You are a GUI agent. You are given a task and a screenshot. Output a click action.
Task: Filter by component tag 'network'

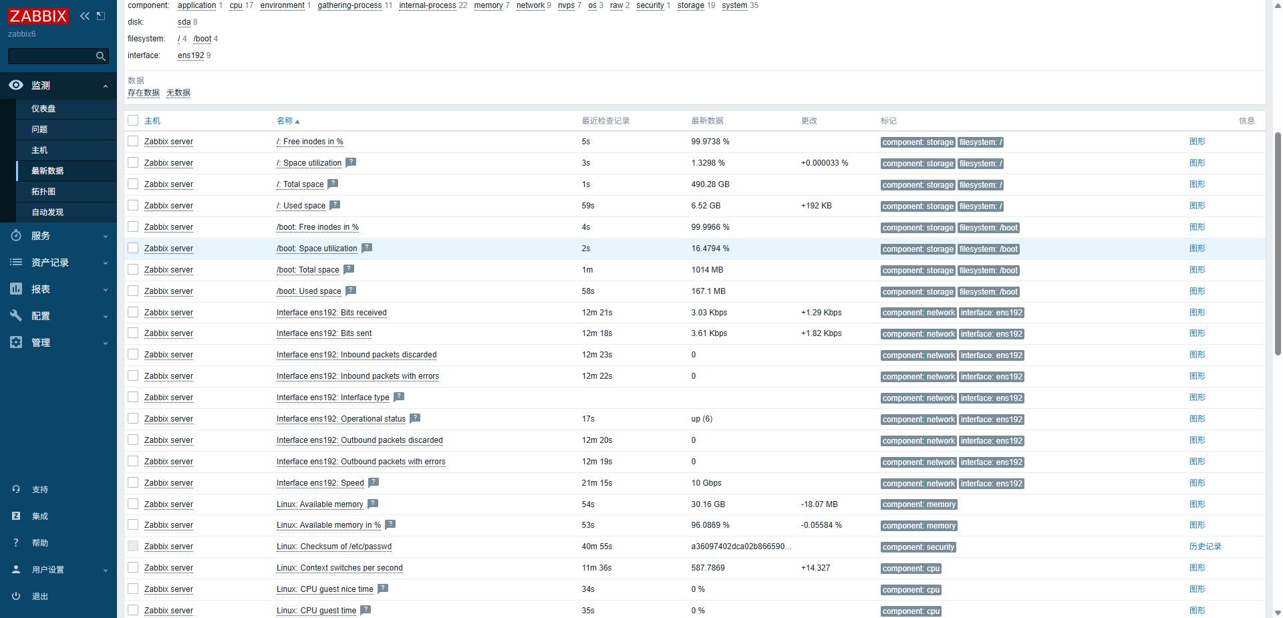[531, 5]
